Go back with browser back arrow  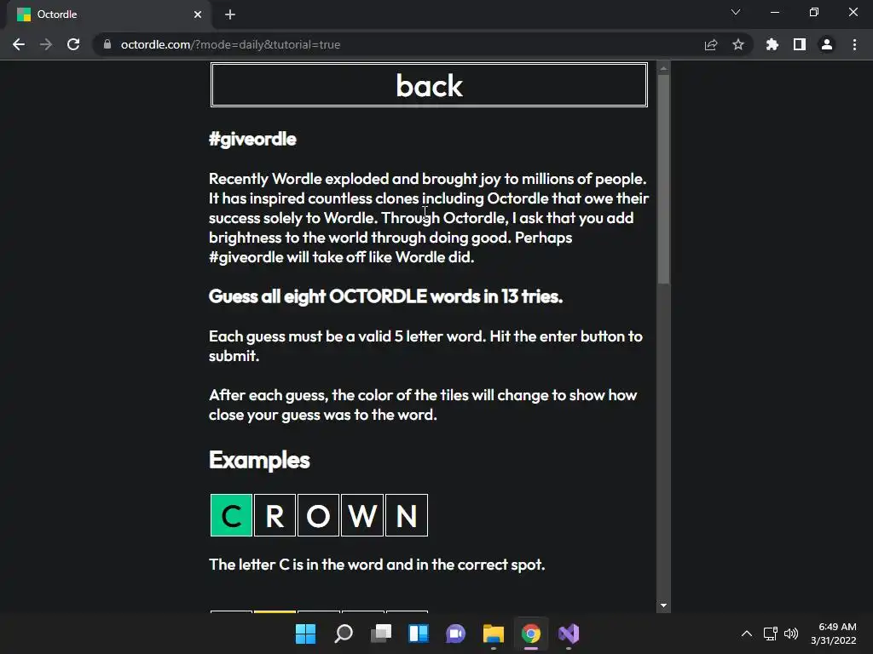pyautogui.click(x=19, y=44)
